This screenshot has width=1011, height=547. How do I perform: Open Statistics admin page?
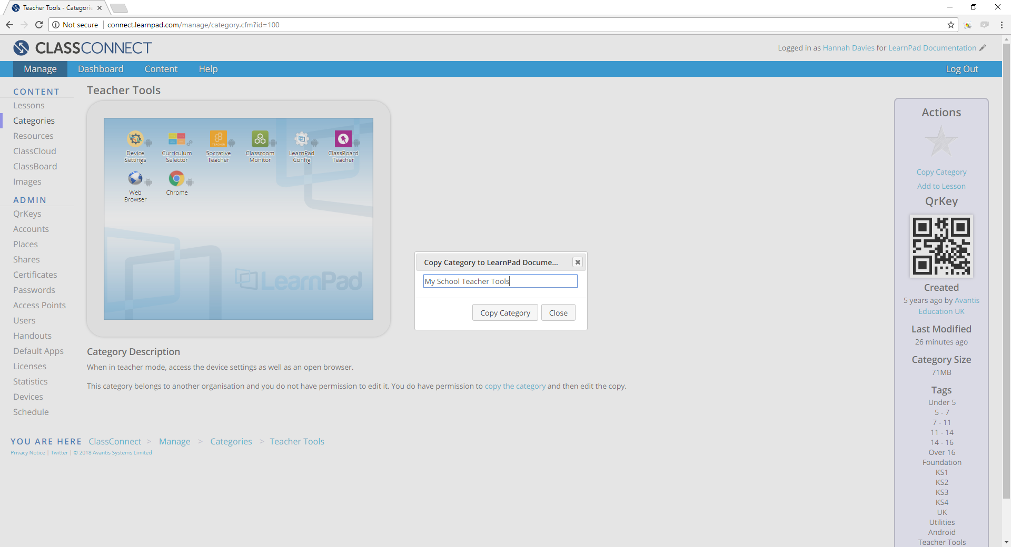coord(31,382)
